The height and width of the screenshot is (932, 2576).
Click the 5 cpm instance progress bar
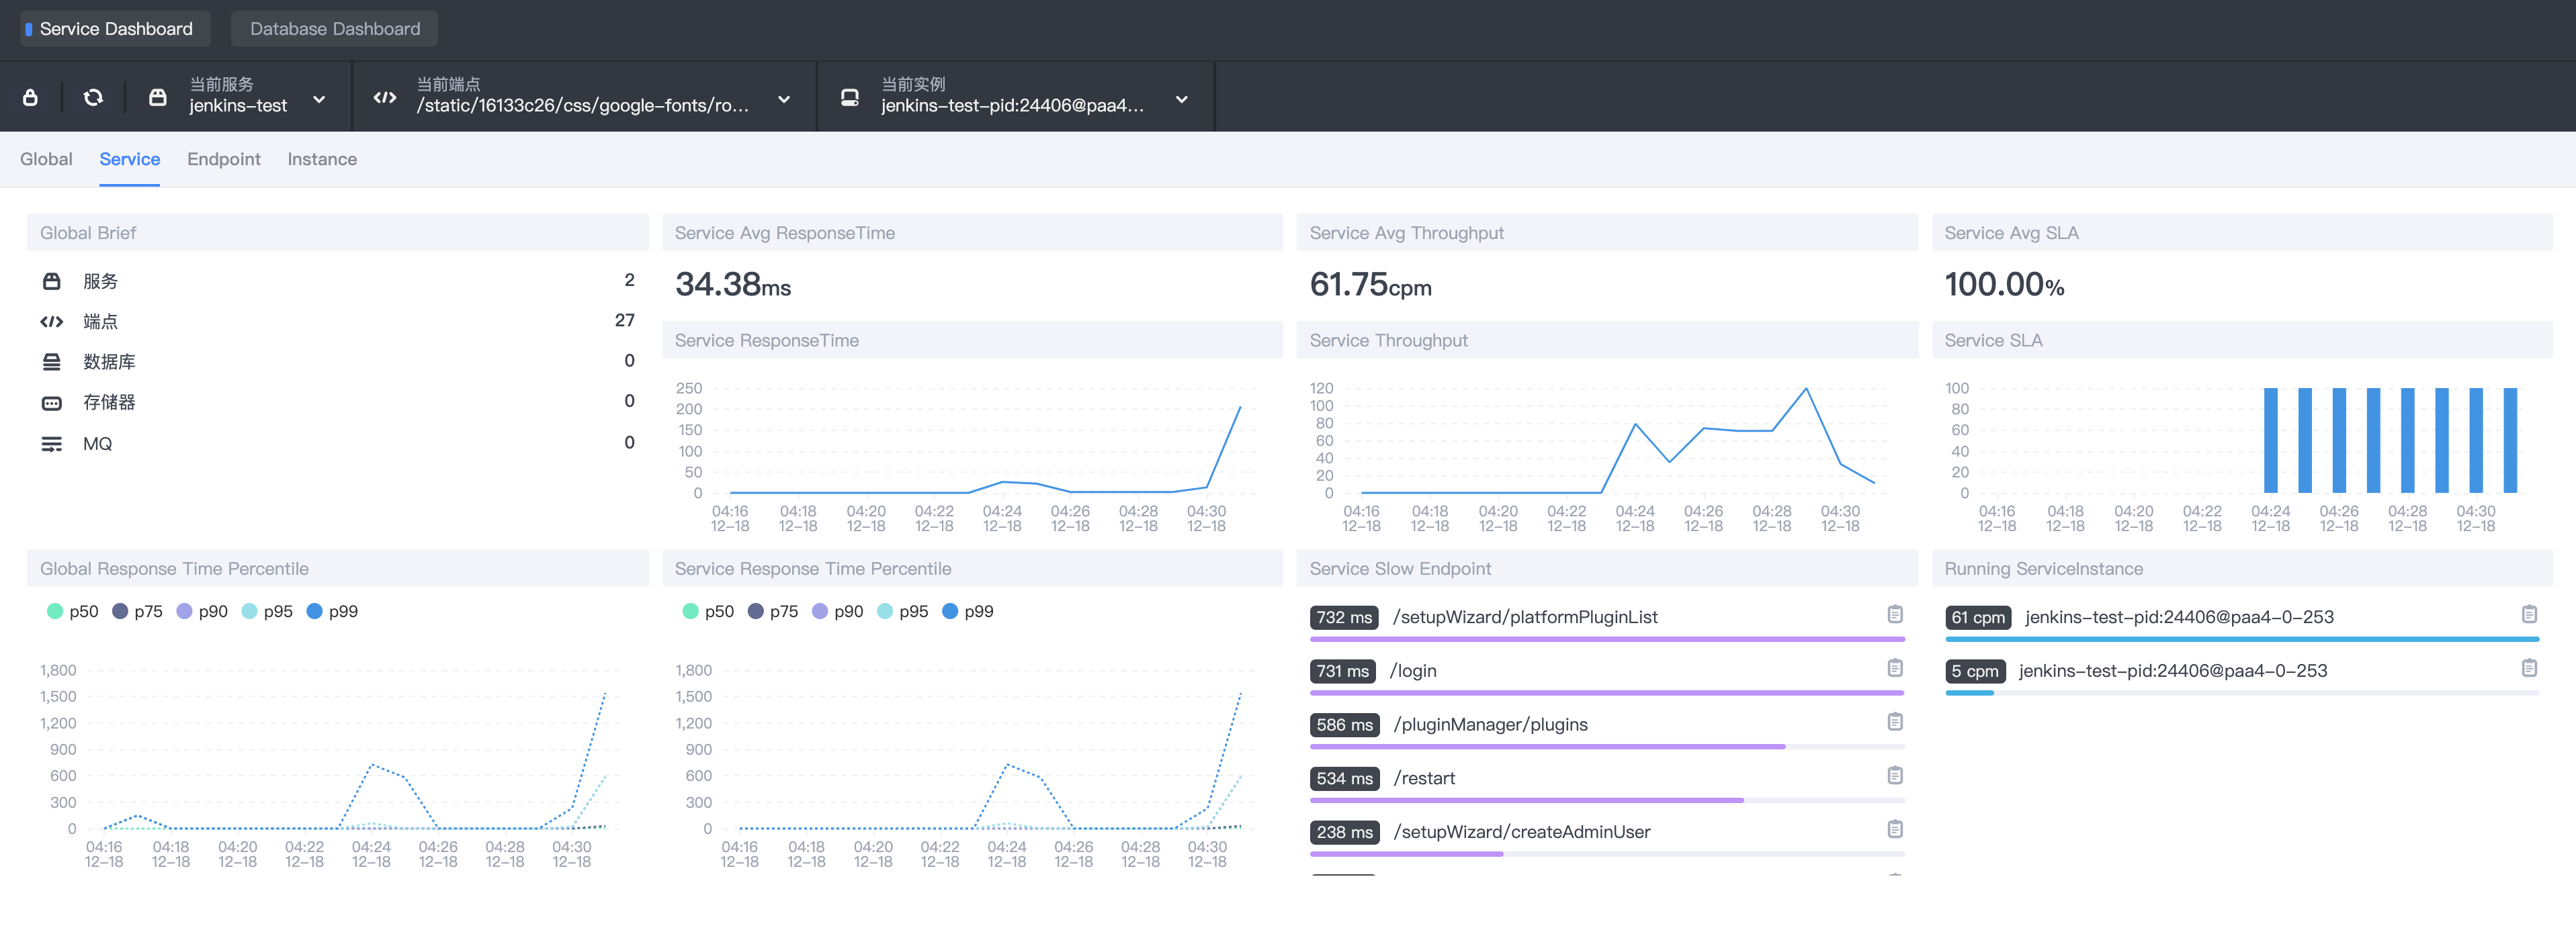click(2241, 692)
